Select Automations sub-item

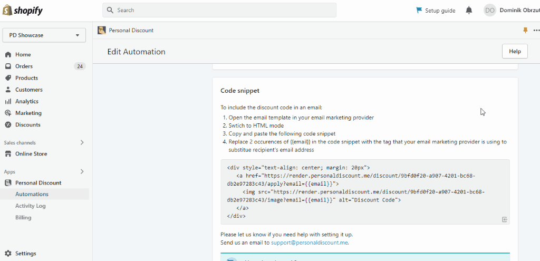pyautogui.click(x=32, y=194)
